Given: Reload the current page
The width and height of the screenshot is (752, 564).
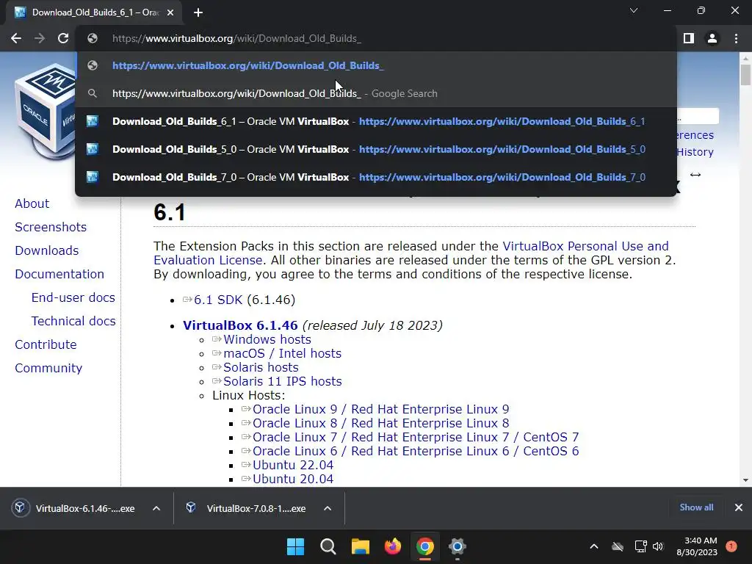Looking at the screenshot, I should 63,38.
